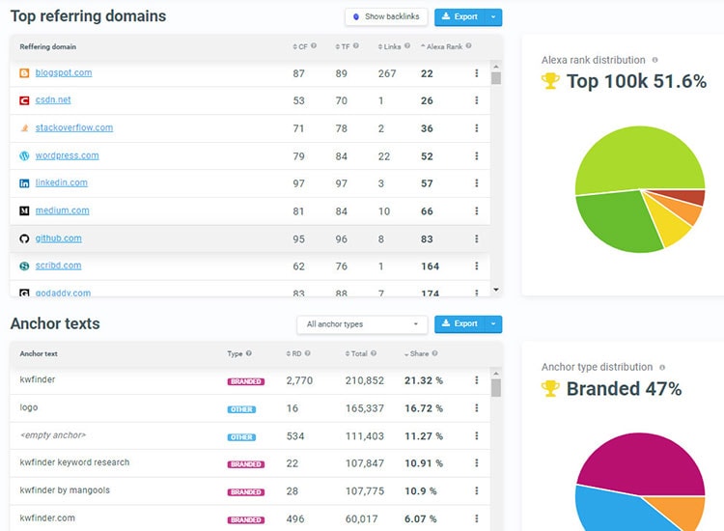This screenshot has height=531, width=724.
Task: Open the github.com row options menu
Action: pyautogui.click(x=477, y=238)
